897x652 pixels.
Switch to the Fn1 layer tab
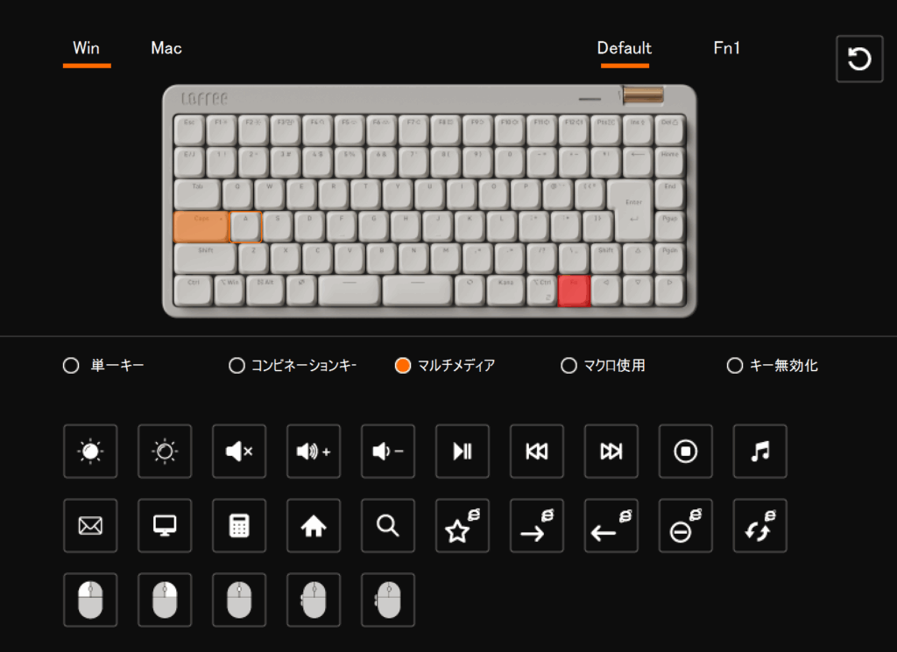[726, 48]
